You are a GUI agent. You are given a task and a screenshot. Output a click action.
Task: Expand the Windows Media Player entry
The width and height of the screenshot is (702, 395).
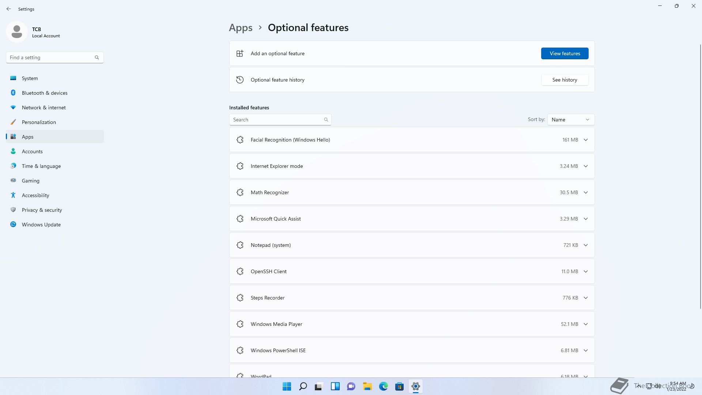coord(585,324)
